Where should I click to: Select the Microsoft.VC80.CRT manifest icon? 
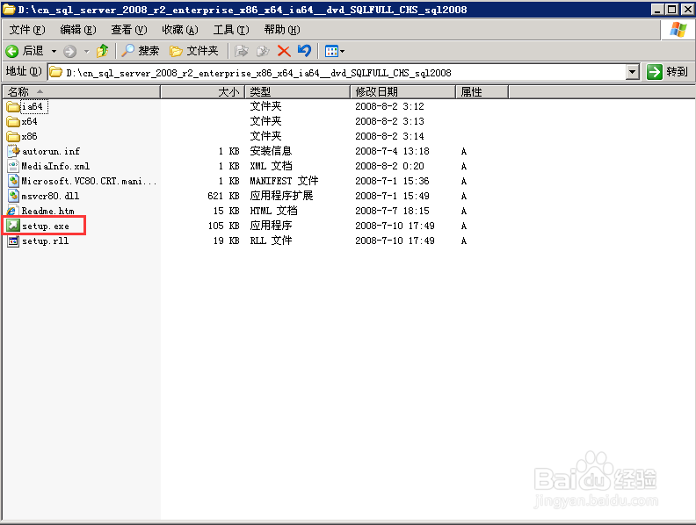[x=13, y=181]
